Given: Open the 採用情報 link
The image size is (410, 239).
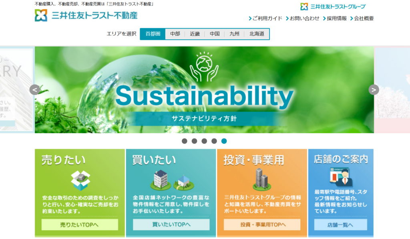Looking at the screenshot, I should coord(335,18).
